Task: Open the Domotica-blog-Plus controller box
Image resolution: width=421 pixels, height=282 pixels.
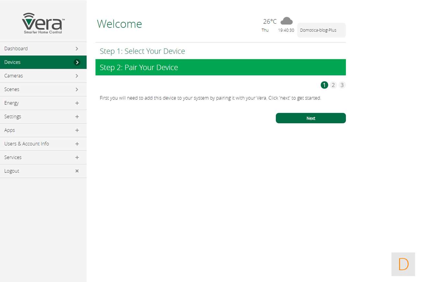Action: pyautogui.click(x=321, y=30)
